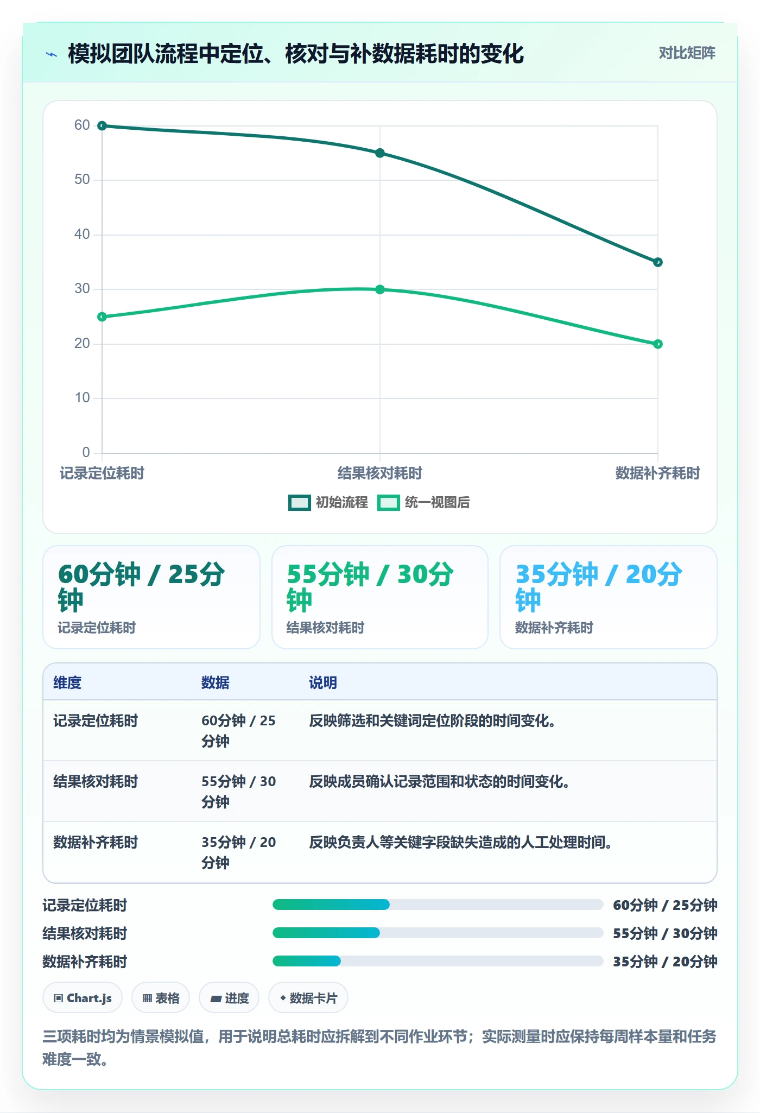Image resolution: width=760 pixels, height=1113 pixels.
Task: Click the table cell 35分钟 / 20分钟
Action: point(239,852)
